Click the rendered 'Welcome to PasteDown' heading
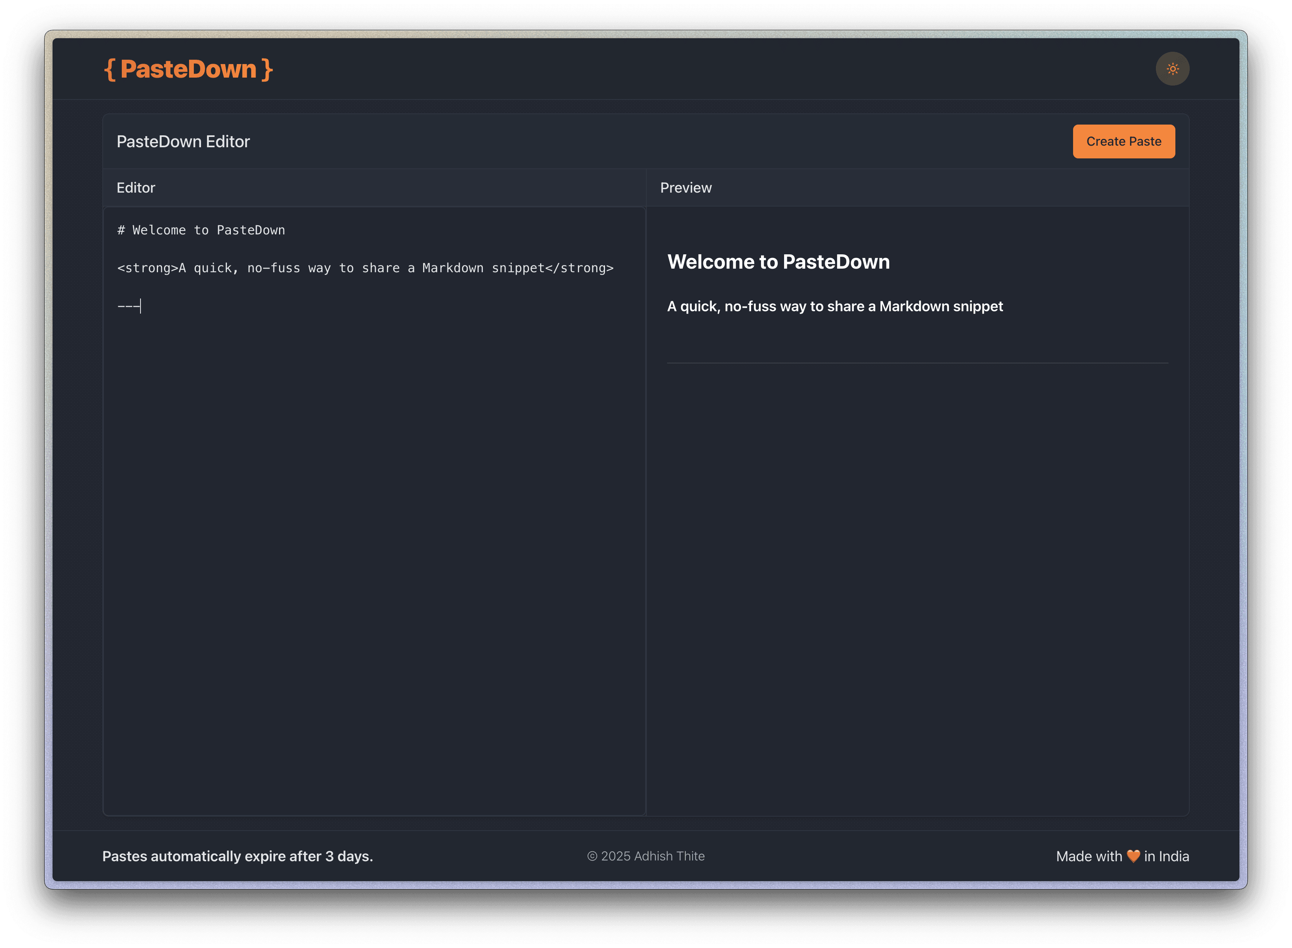 click(778, 262)
